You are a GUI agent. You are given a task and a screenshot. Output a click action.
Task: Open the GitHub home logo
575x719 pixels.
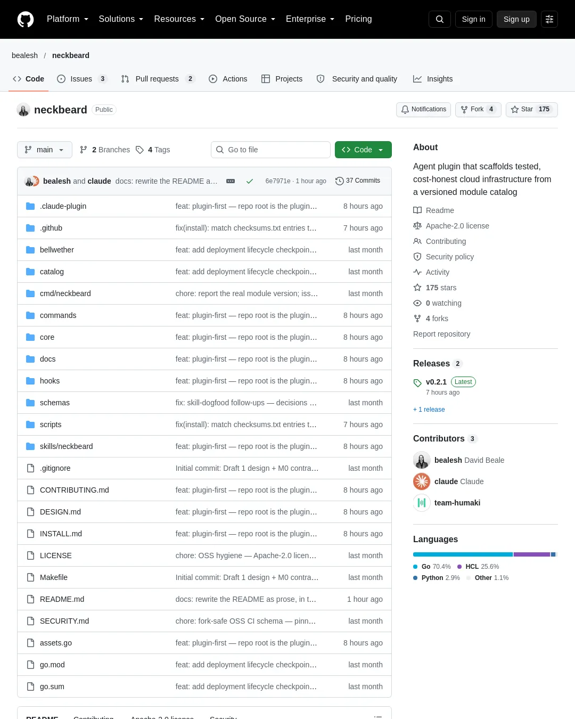click(26, 19)
